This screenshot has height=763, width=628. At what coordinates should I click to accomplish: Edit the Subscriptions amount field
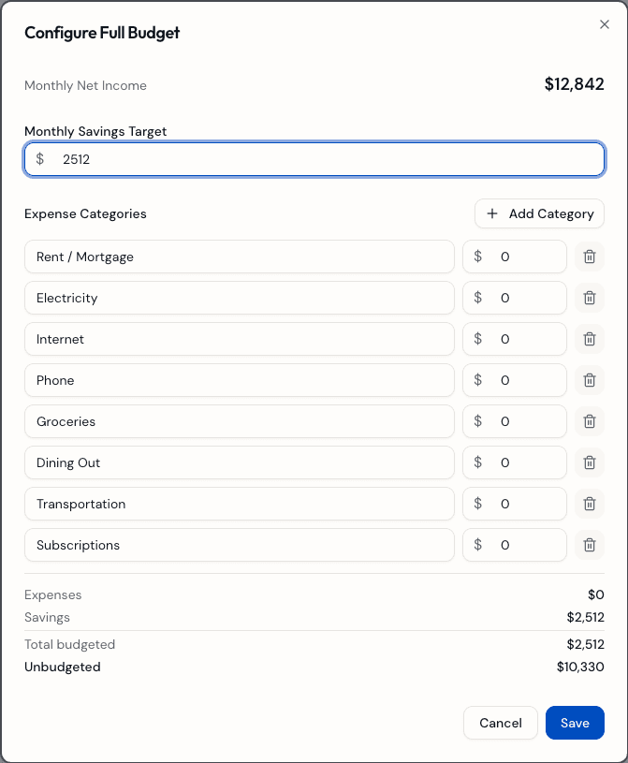[x=524, y=545]
